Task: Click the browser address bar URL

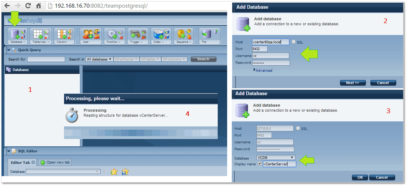Action: 101,5
